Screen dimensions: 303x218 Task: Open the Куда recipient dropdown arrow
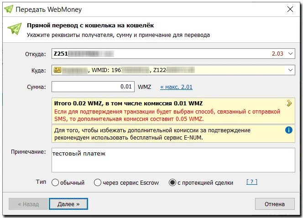point(290,70)
